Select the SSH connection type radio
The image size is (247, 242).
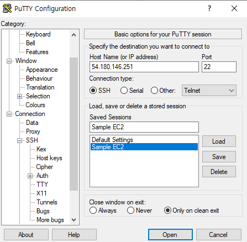point(93,91)
